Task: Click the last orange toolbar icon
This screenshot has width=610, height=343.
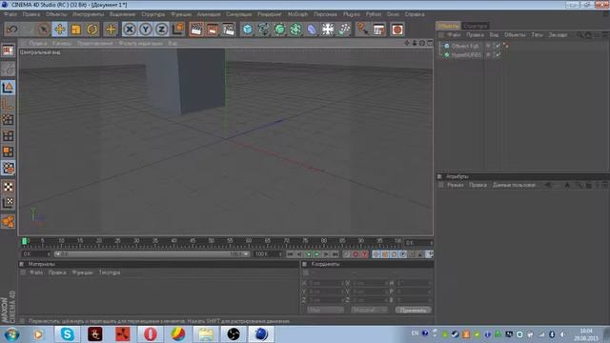Action: 397,30
